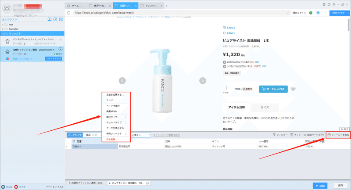Switch to bottom tab 1. 洗顔料ファッション通販
This screenshot has height=190, width=351.
click(x=86, y=183)
